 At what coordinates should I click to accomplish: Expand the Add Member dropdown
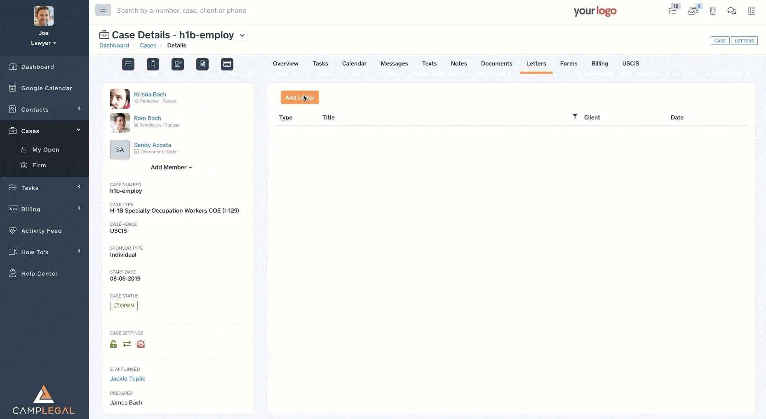[171, 167]
